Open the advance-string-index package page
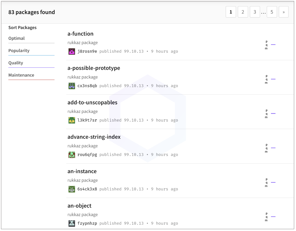 (x=94, y=137)
